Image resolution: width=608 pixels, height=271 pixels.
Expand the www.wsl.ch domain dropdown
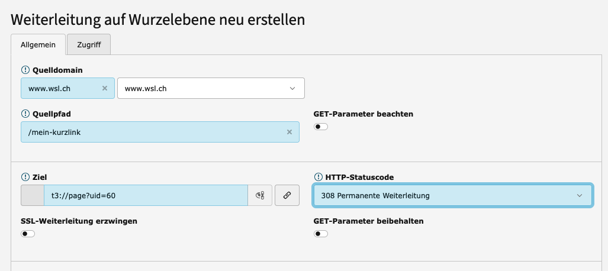coord(211,88)
